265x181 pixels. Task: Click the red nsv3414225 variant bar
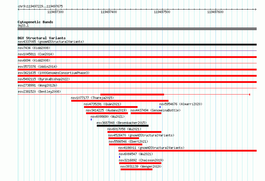tap(107, 113)
